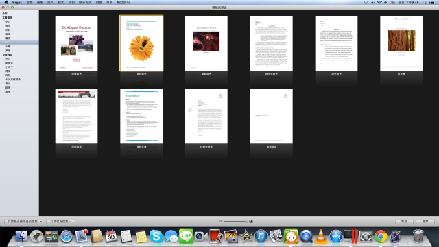The image size is (439, 247).
Task: Open the 編輯 (Edit) menu
Action: (40, 3)
